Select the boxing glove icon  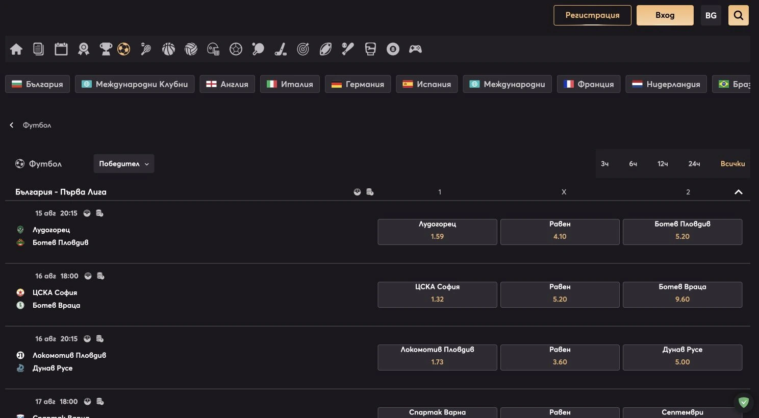[x=370, y=49]
